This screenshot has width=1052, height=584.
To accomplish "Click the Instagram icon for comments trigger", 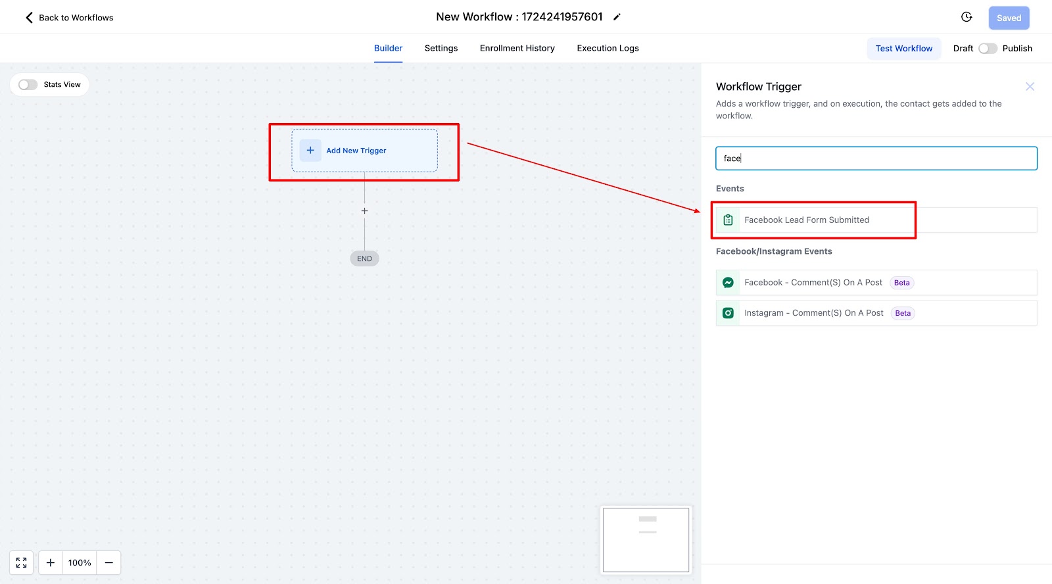I will (x=728, y=313).
